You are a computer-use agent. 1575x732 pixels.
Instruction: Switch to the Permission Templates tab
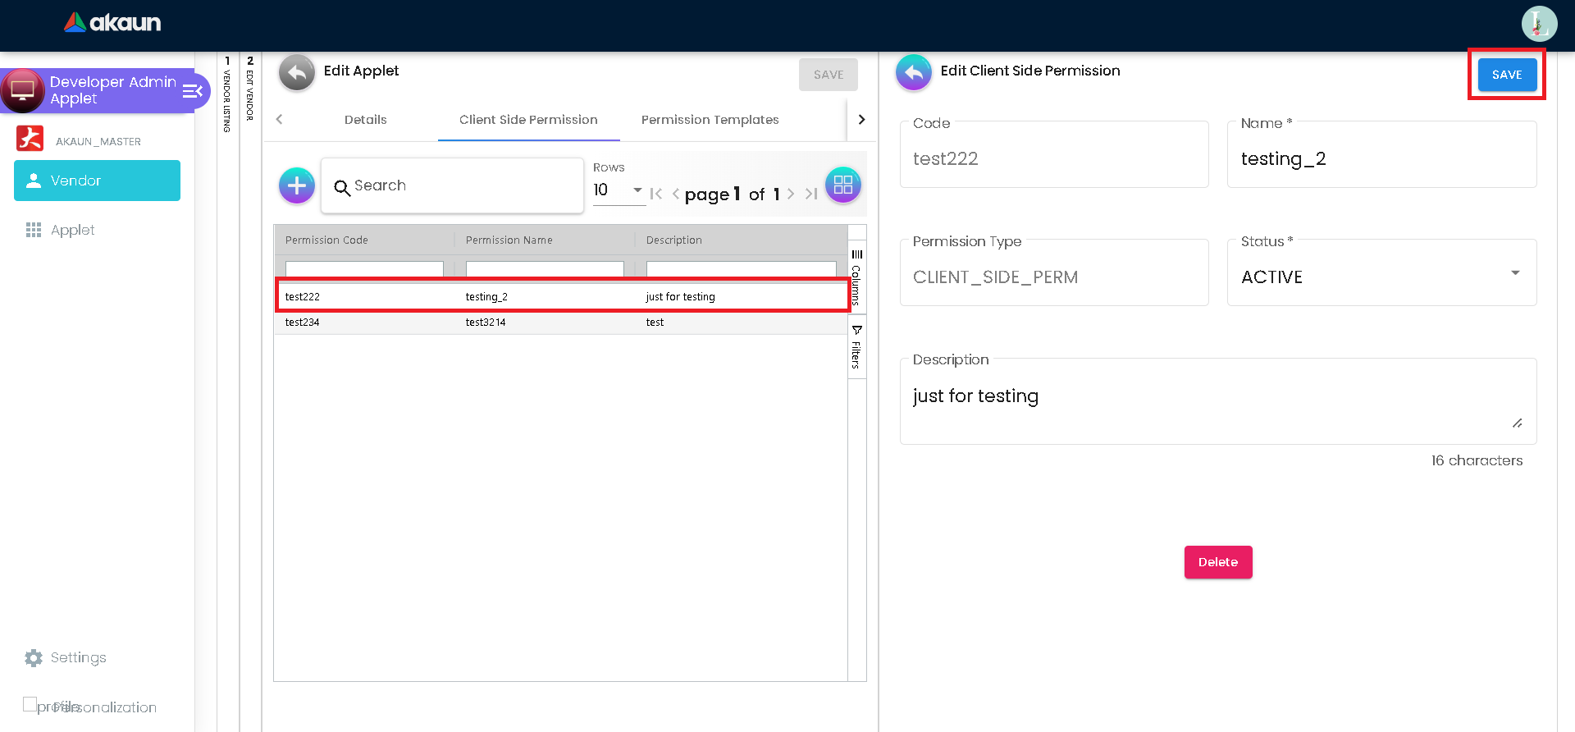pyautogui.click(x=710, y=120)
